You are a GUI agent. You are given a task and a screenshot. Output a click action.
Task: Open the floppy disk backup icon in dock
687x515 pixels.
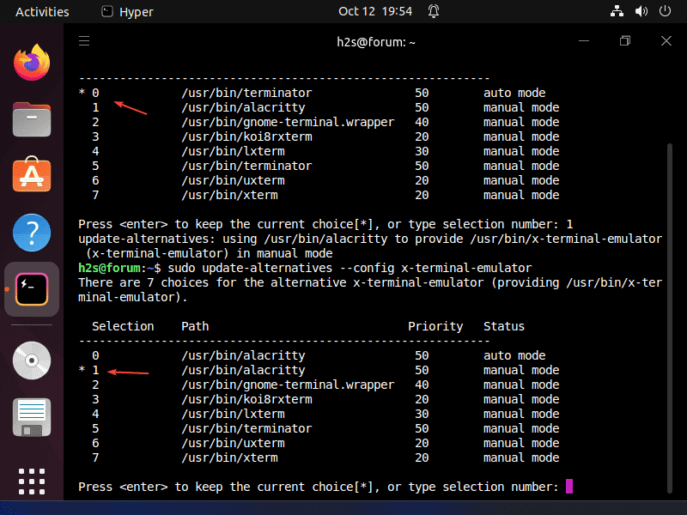tap(32, 417)
